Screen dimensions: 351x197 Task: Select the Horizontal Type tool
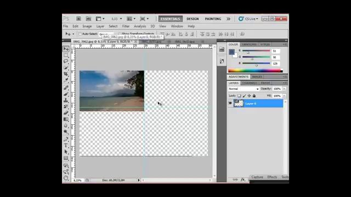click(x=66, y=146)
